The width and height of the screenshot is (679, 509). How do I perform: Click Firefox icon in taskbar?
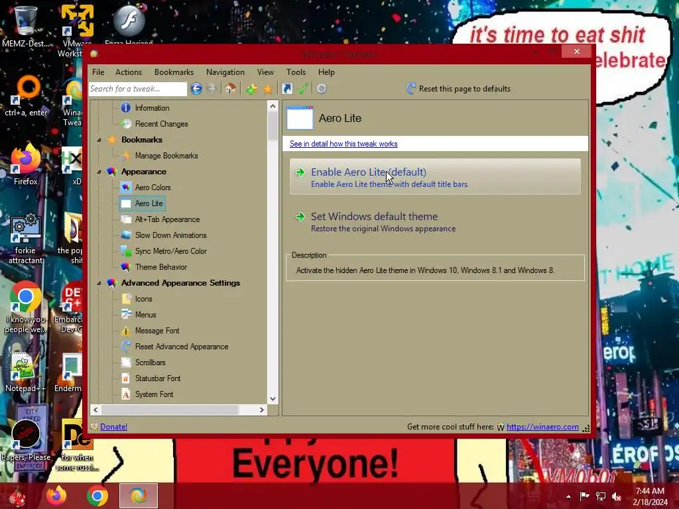pos(57,496)
